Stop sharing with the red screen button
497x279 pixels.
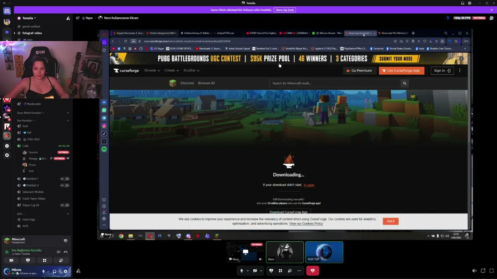pos(313,270)
